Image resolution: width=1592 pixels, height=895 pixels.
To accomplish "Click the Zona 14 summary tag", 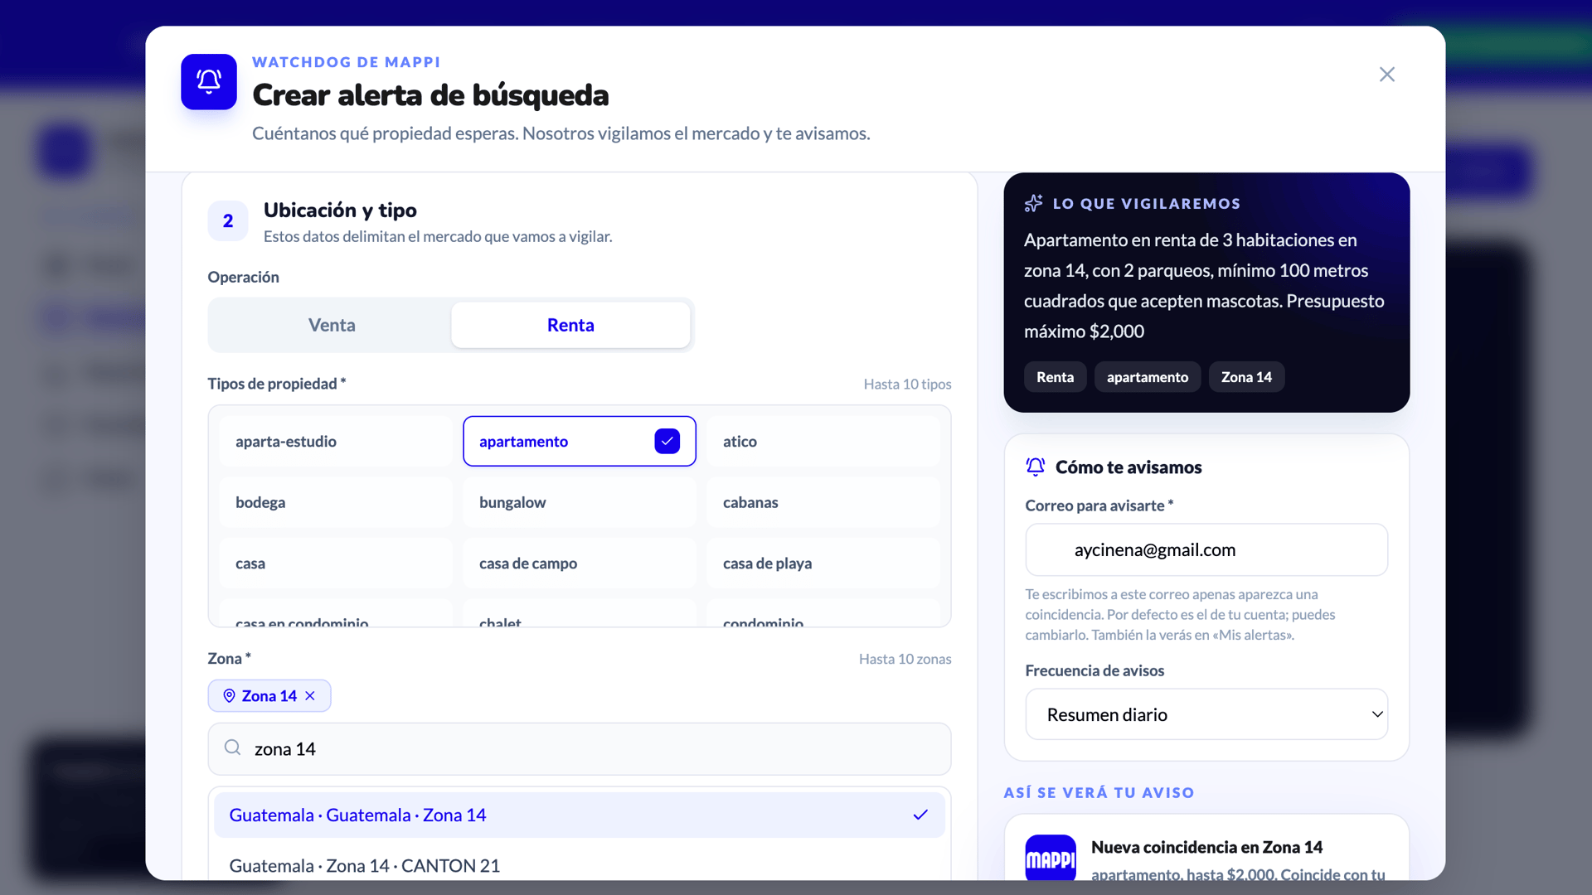I will pyautogui.click(x=1245, y=377).
